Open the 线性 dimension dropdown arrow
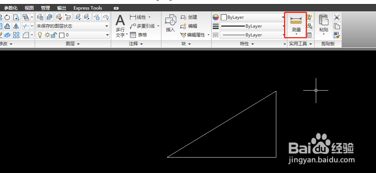 coord(149,17)
